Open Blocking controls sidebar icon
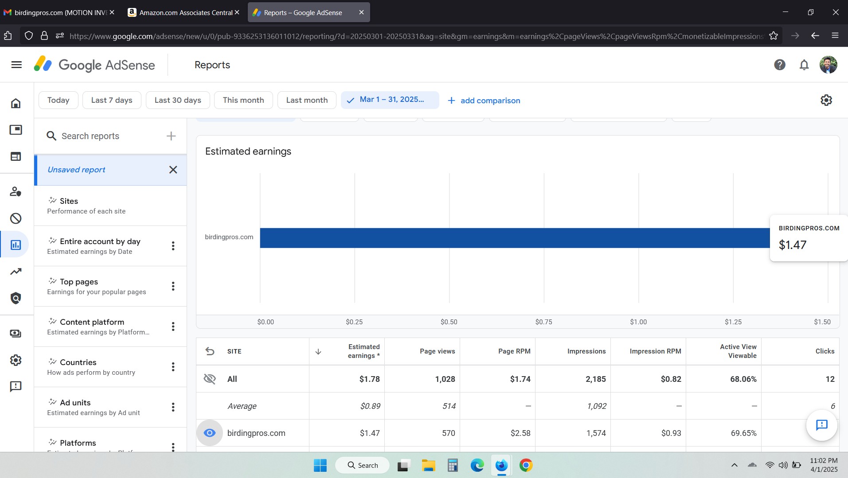The image size is (848, 478). tap(16, 218)
